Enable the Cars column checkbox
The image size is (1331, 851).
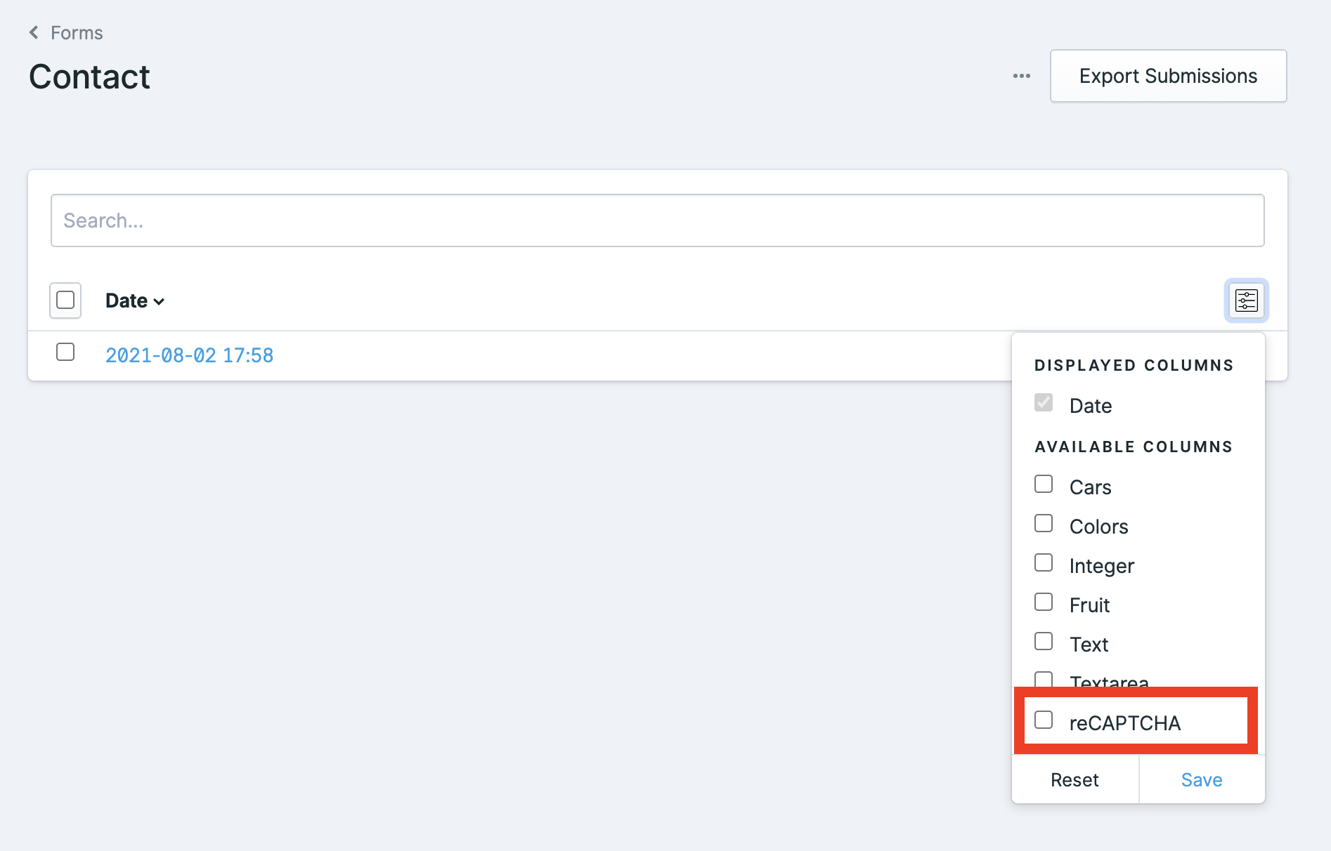click(1044, 484)
